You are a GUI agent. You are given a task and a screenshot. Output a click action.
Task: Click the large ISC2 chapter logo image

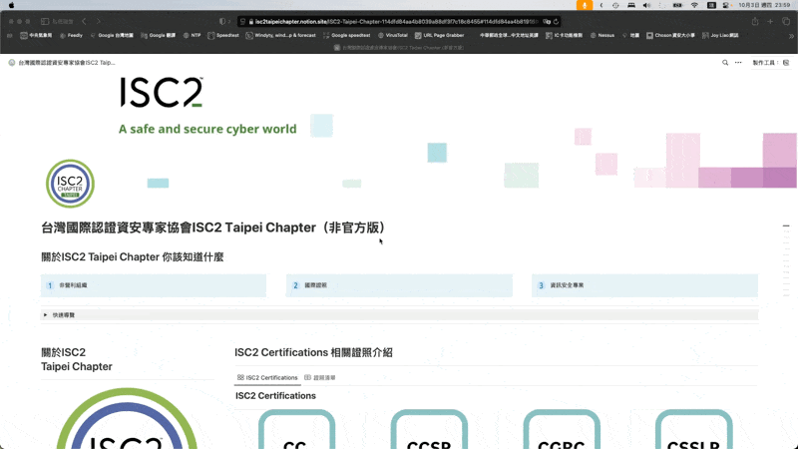(128, 418)
